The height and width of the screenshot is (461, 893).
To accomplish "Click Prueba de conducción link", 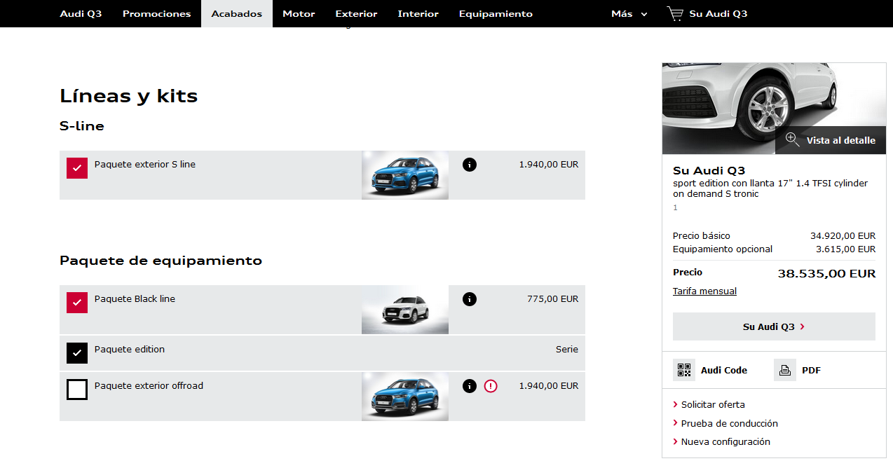I will tap(730, 423).
